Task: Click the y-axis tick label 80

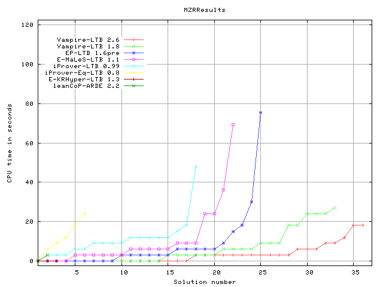Action: tap(29, 103)
